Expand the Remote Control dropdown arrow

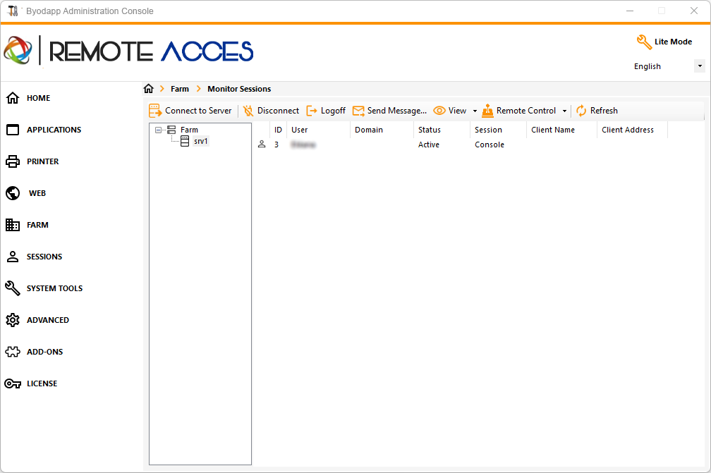point(564,111)
